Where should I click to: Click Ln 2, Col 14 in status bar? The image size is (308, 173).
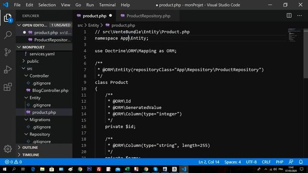click(x=208, y=162)
